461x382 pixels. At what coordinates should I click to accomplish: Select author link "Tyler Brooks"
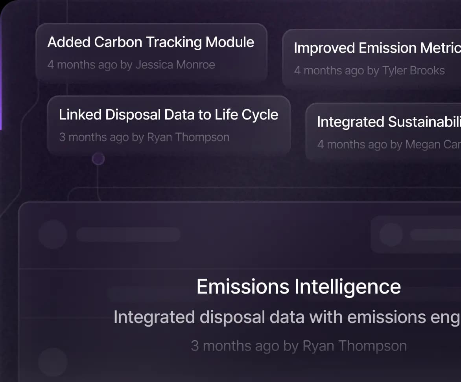pyautogui.click(x=414, y=70)
